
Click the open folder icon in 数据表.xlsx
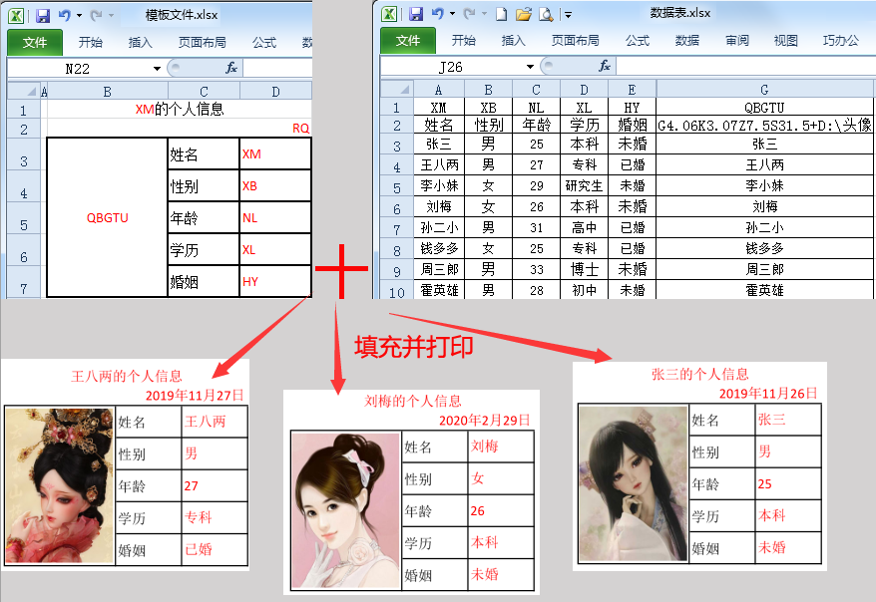[524, 14]
